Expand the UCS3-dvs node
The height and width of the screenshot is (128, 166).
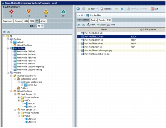pyautogui.click(x=22, y=85)
